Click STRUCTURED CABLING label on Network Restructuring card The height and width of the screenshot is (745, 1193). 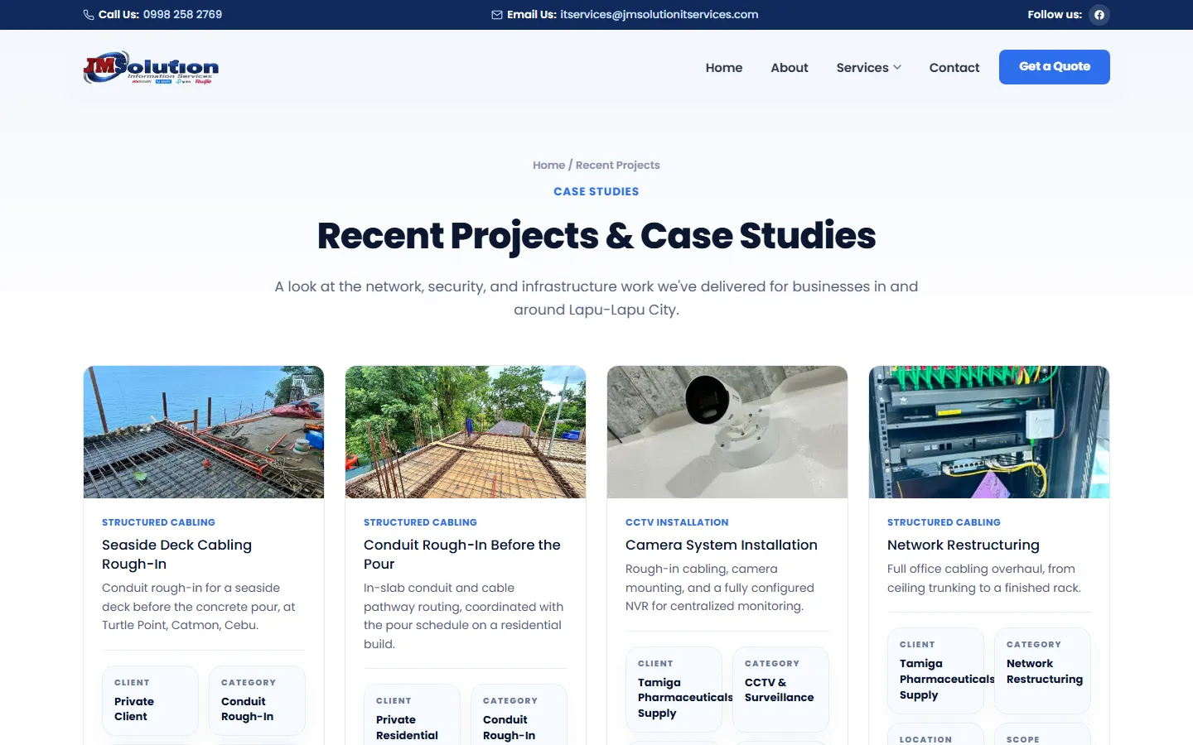(944, 522)
